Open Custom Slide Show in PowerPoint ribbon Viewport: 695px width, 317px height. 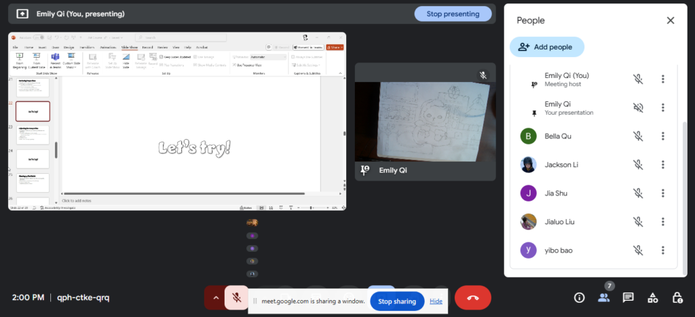pos(71,60)
